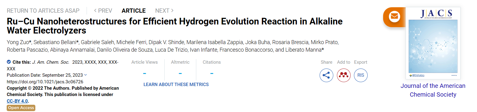This screenshot has width=477, height=112.
Task: Click author Sebastiano Bellani
Action: pos(55,42)
